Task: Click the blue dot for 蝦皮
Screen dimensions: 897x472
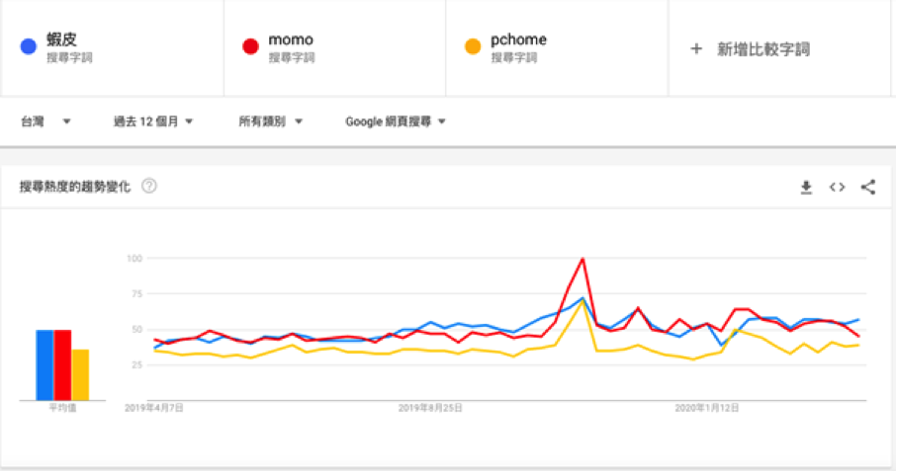Action: [x=29, y=46]
